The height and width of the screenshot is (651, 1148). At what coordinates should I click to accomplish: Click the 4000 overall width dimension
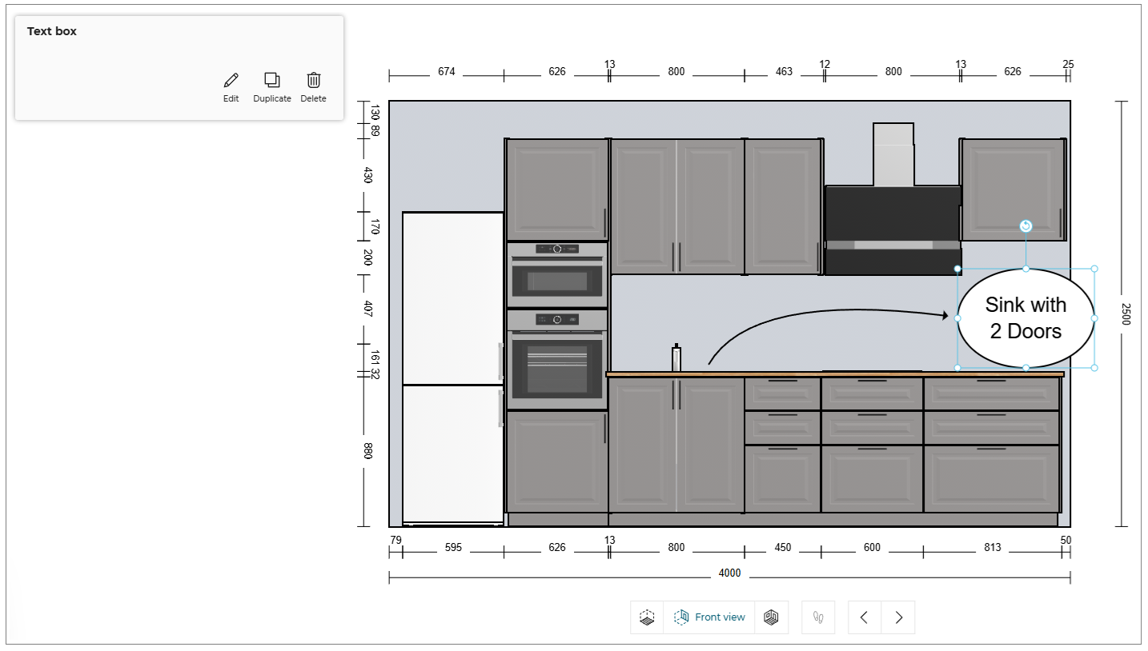point(729,573)
